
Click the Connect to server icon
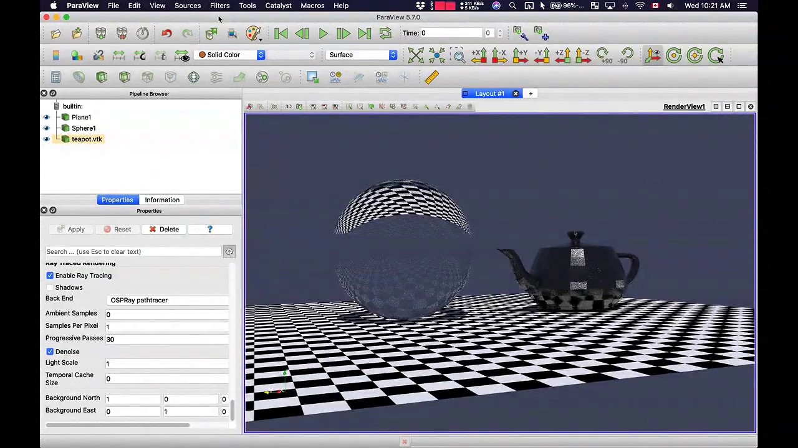101,34
